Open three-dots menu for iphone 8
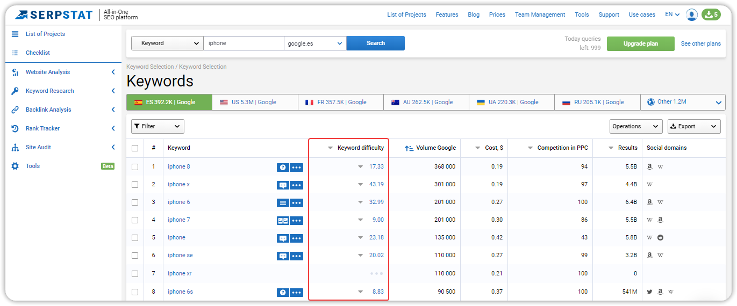The width and height of the screenshot is (737, 306). tap(296, 167)
